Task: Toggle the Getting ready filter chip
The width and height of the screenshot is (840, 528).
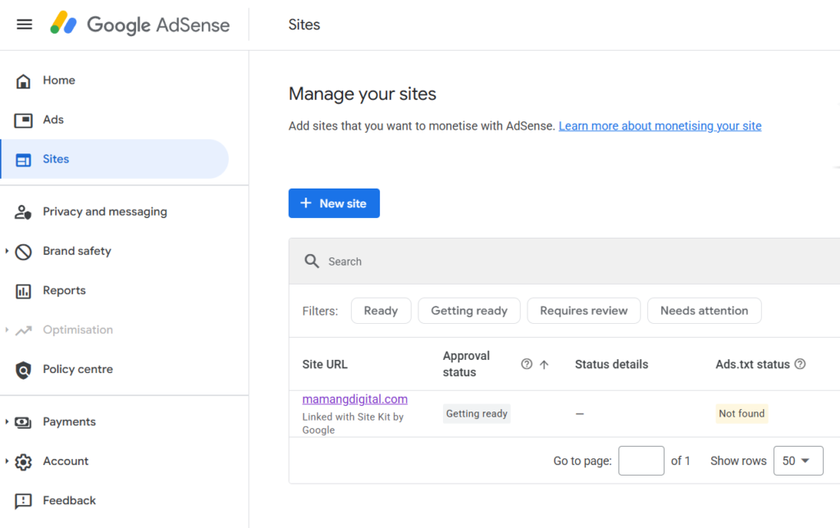Action: [x=468, y=311]
